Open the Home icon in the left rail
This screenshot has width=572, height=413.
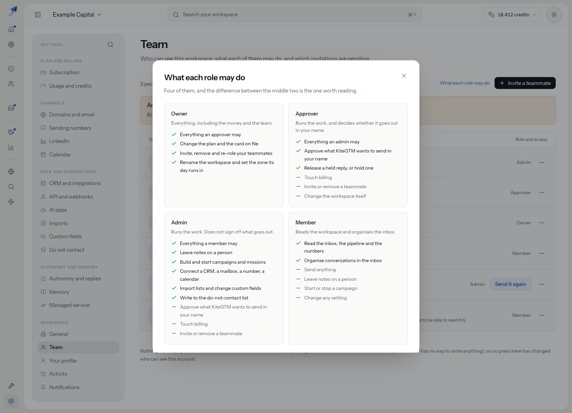click(11, 29)
